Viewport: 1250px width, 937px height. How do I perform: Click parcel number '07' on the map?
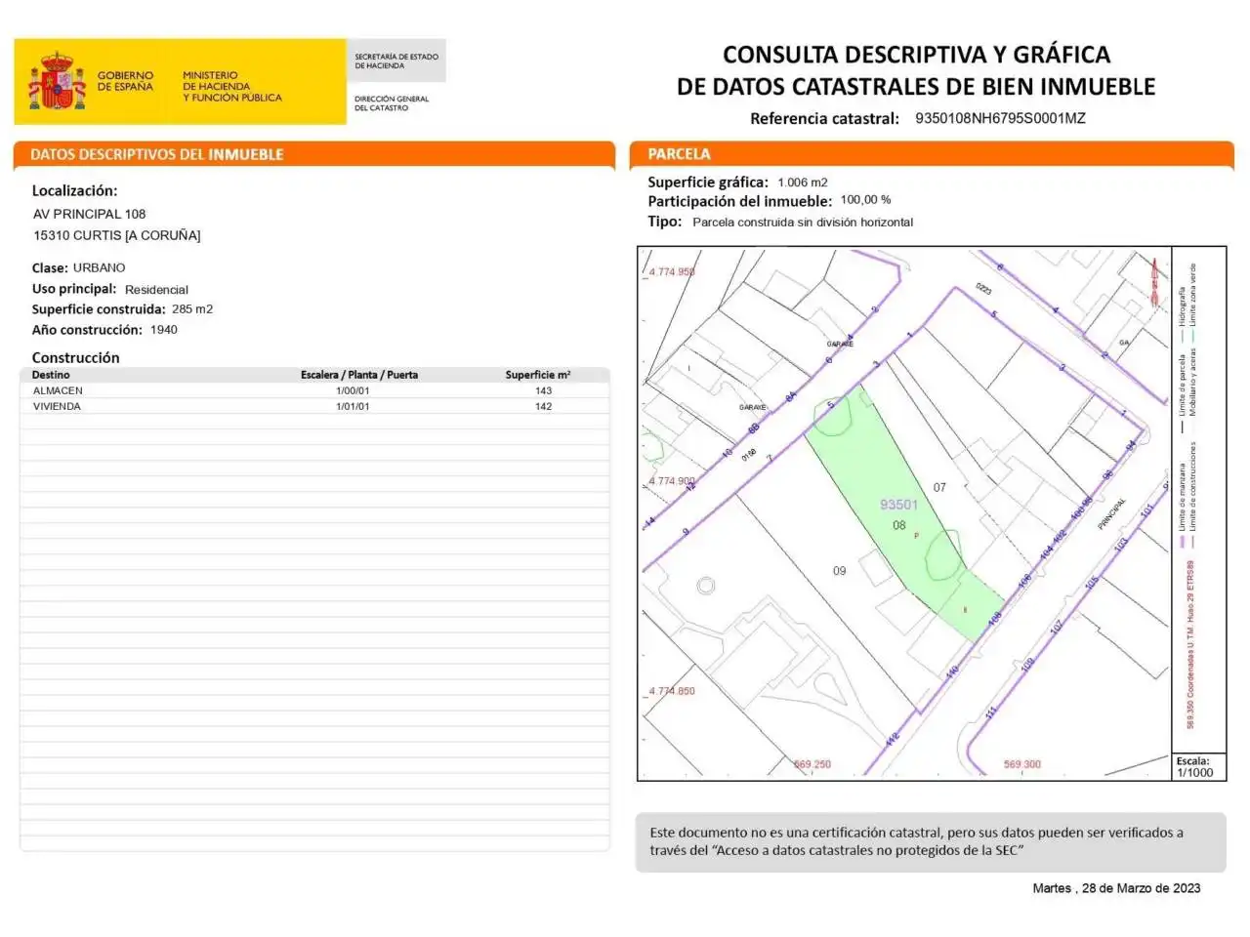(939, 487)
